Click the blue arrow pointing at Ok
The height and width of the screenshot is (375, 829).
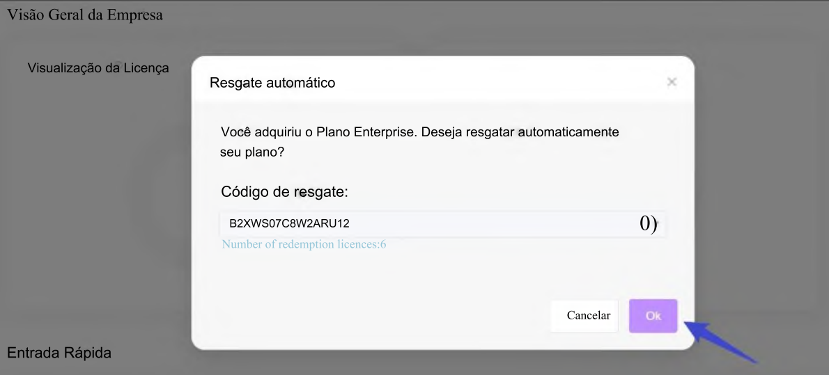720,340
